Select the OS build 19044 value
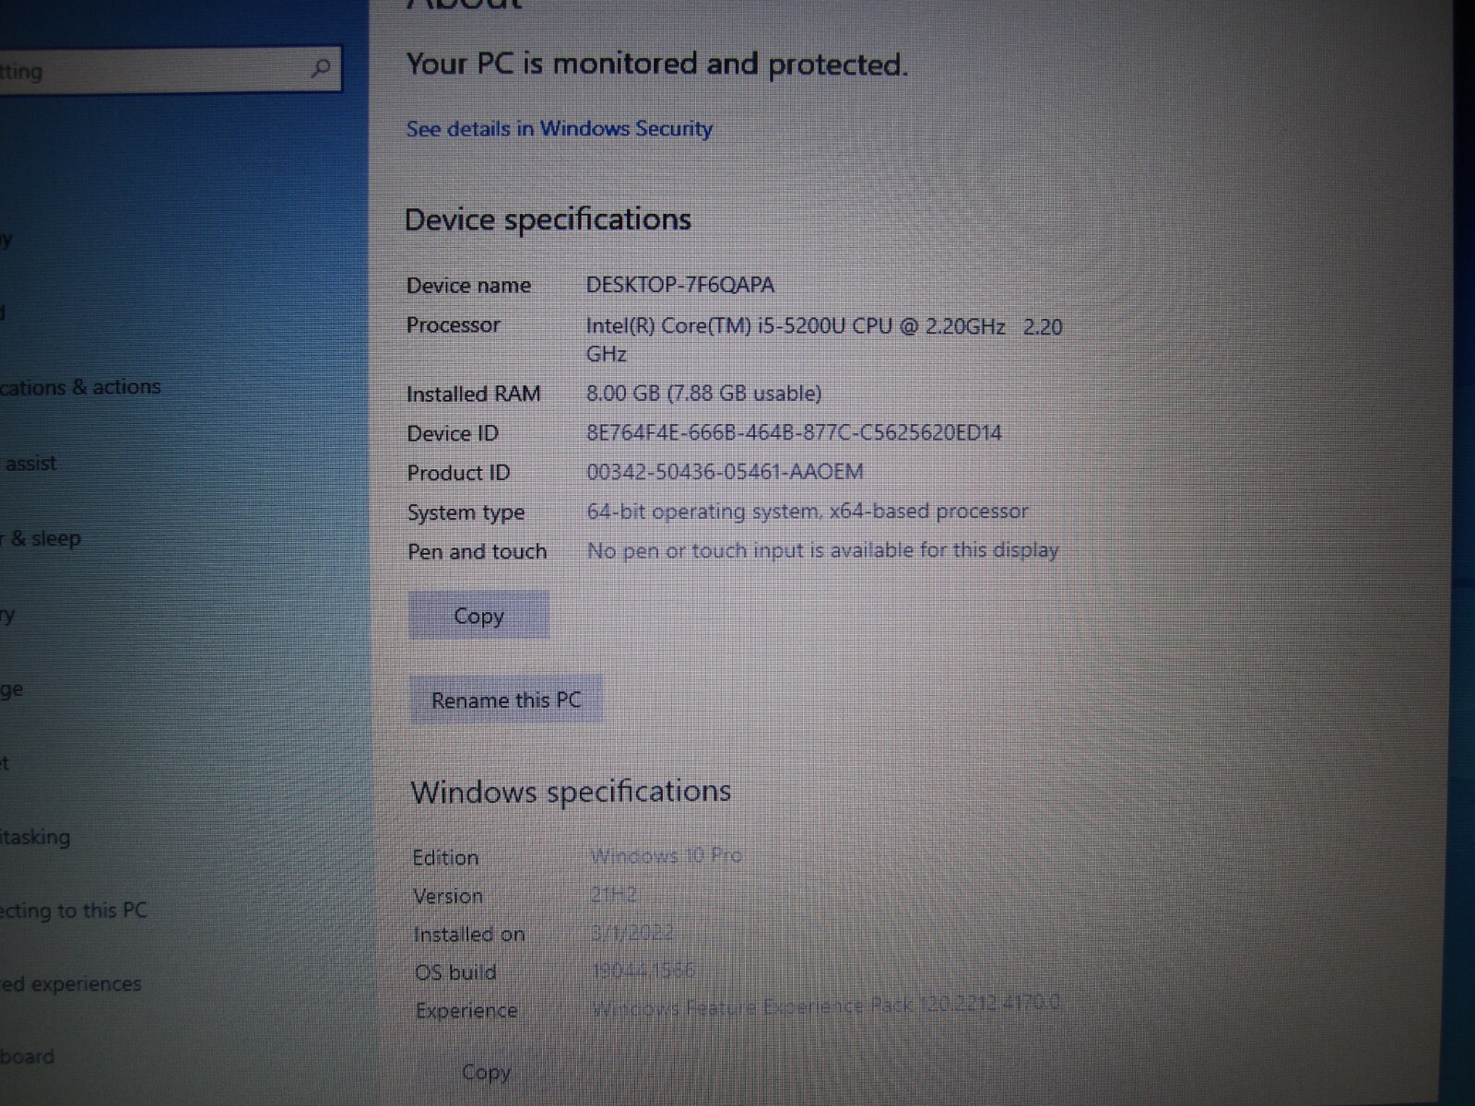Viewport: 1475px width, 1106px height. click(643, 971)
